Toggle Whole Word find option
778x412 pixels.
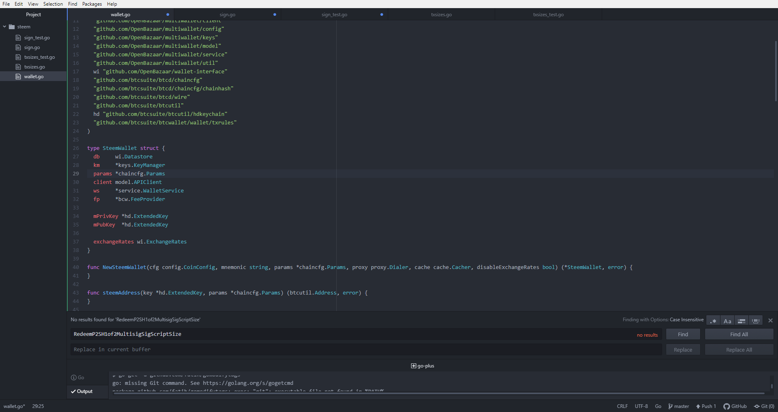point(756,320)
